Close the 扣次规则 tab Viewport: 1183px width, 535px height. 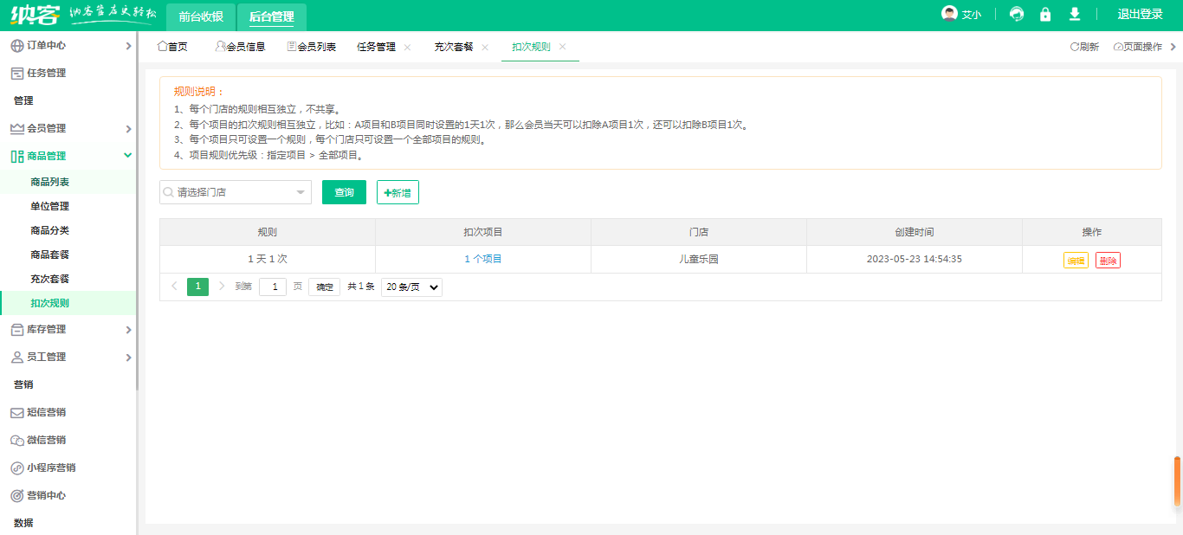pos(563,47)
